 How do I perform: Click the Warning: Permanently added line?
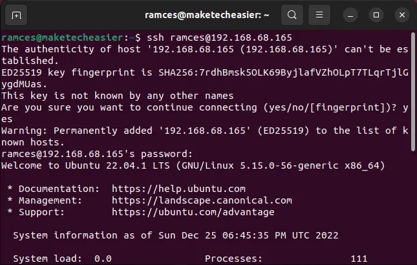[205, 136]
